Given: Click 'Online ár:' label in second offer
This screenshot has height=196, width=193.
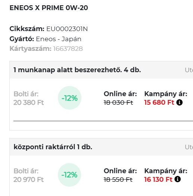Looking at the screenshot, I should tap(120, 171).
